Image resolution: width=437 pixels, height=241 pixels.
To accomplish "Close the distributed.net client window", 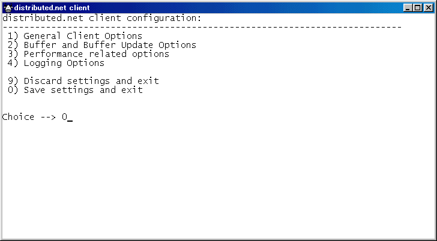I will coord(429,8).
